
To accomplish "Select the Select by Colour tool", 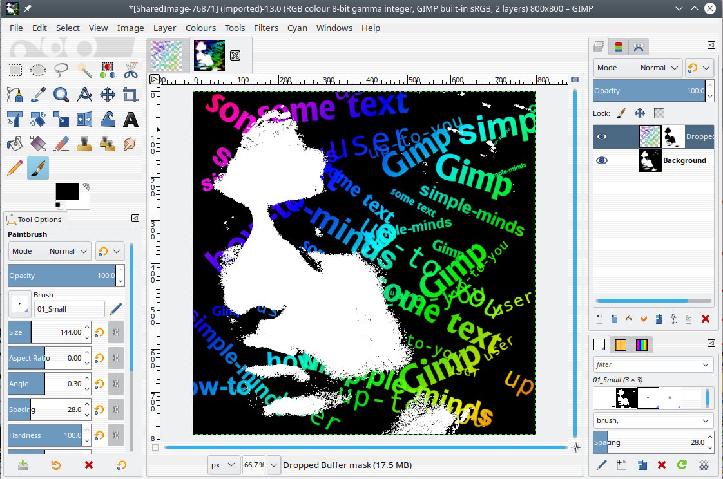I will [108, 70].
